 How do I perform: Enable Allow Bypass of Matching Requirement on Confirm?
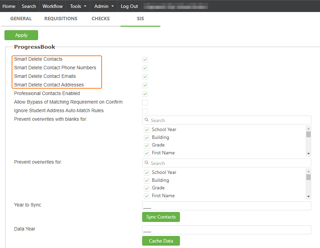tap(145, 102)
